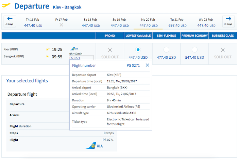
Task: Choose Tu 21 Feb date at 697.40 USD
Action: pos(177,22)
